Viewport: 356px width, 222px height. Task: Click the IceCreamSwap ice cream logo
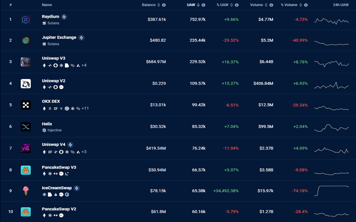[x=26, y=191]
